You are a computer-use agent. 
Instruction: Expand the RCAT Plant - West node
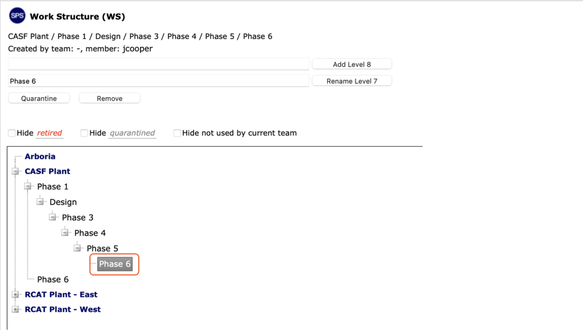(15, 309)
